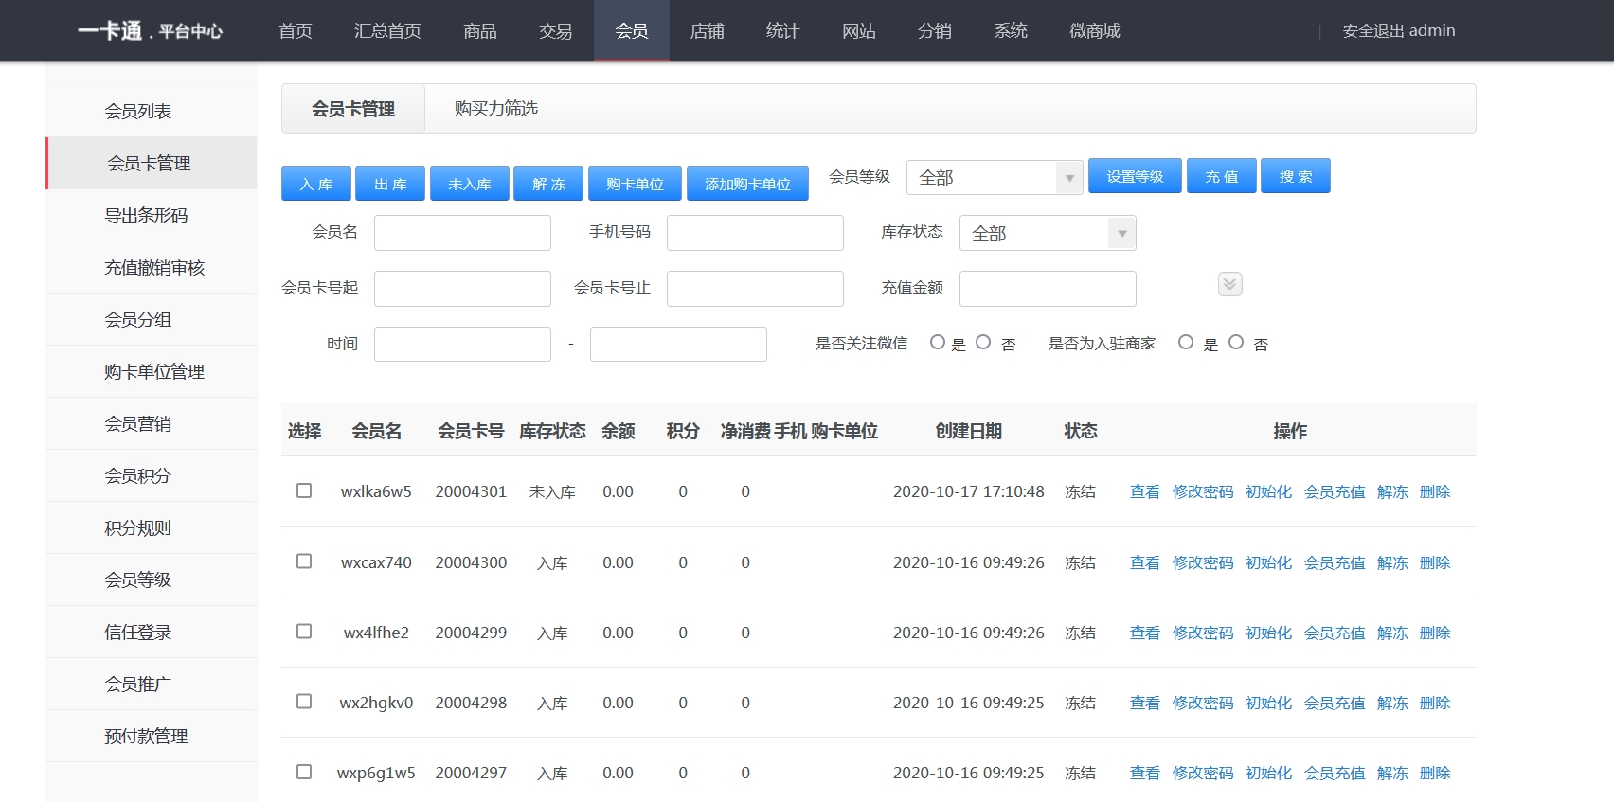This screenshot has width=1614, height=802.
Task: Click the 设置等级 button
Action: click(x=1135, y=176)
